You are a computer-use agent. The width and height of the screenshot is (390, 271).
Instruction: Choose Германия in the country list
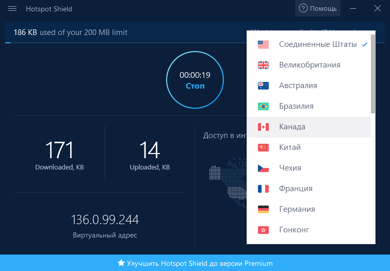pos(308,209)
